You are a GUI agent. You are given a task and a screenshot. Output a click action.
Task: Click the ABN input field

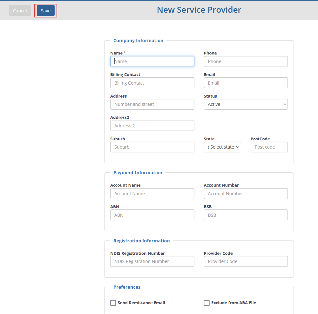152,215
